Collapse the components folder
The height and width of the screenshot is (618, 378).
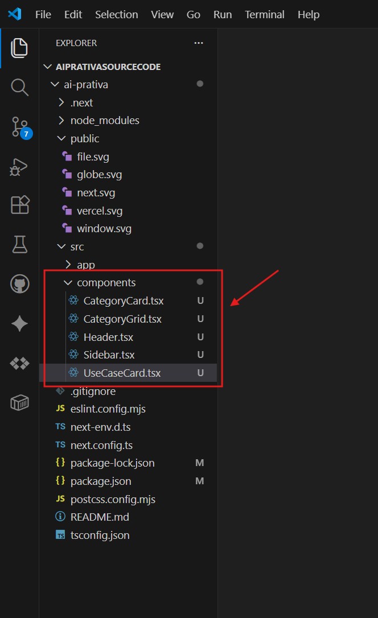(106, 283)
